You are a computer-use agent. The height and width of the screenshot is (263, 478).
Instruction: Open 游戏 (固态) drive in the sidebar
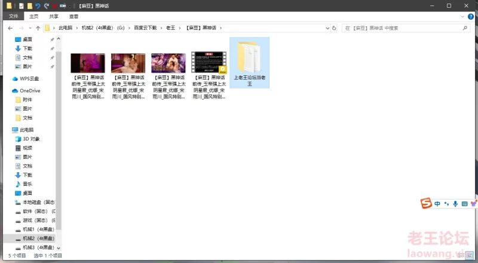39,221
